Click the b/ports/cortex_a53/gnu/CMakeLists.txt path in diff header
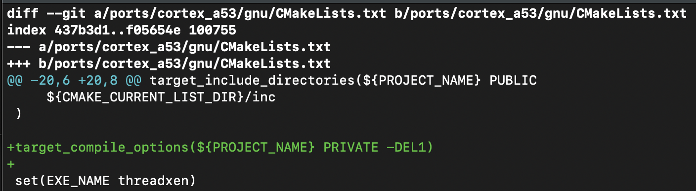This screenshot has width=696, height=191. coord(540,14)
